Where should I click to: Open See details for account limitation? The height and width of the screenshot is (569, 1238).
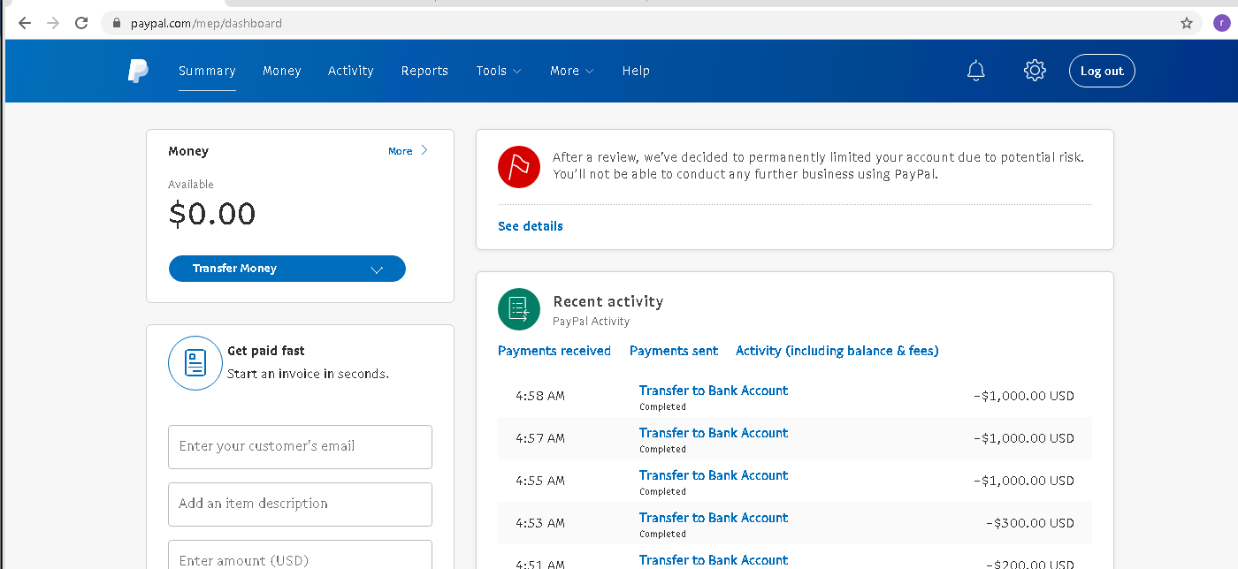point(531,226)
